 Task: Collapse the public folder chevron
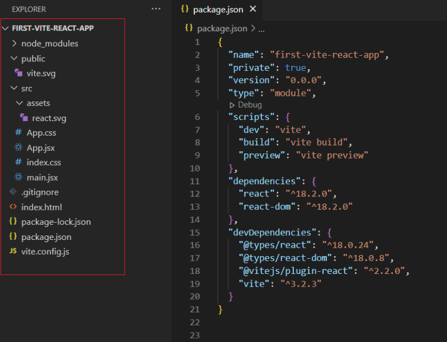[x=14, y=58]
